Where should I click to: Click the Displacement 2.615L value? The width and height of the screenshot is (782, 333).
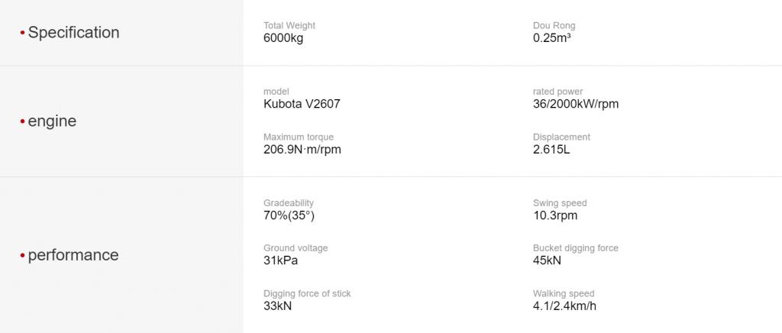(551, 149)
